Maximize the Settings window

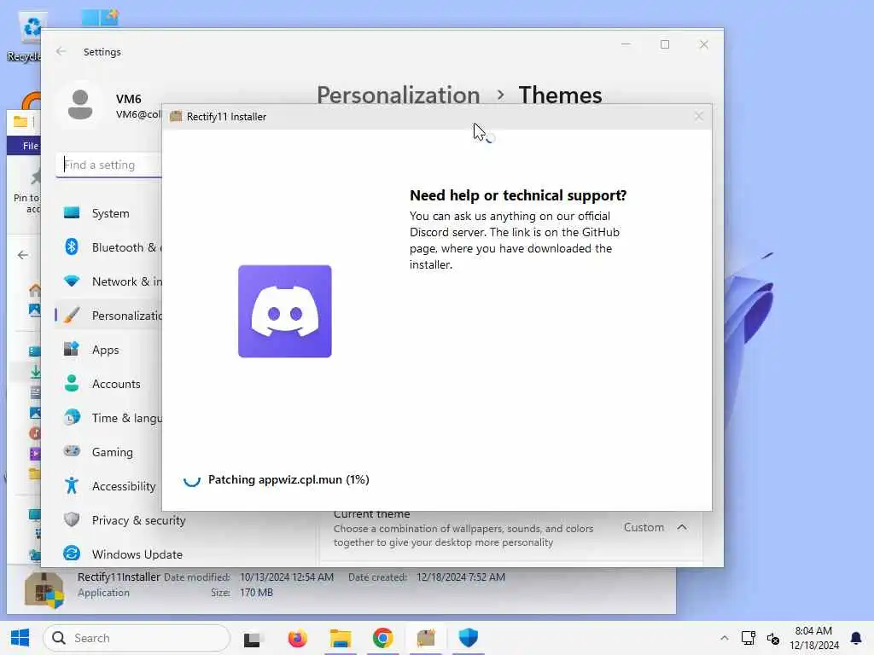[x=664, y=44]
